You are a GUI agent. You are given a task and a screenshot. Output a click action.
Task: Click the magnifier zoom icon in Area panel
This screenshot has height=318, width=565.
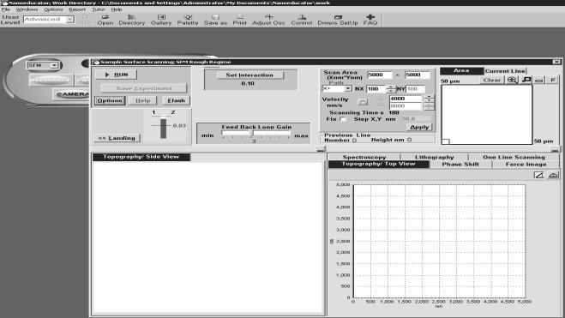[512, 80]
